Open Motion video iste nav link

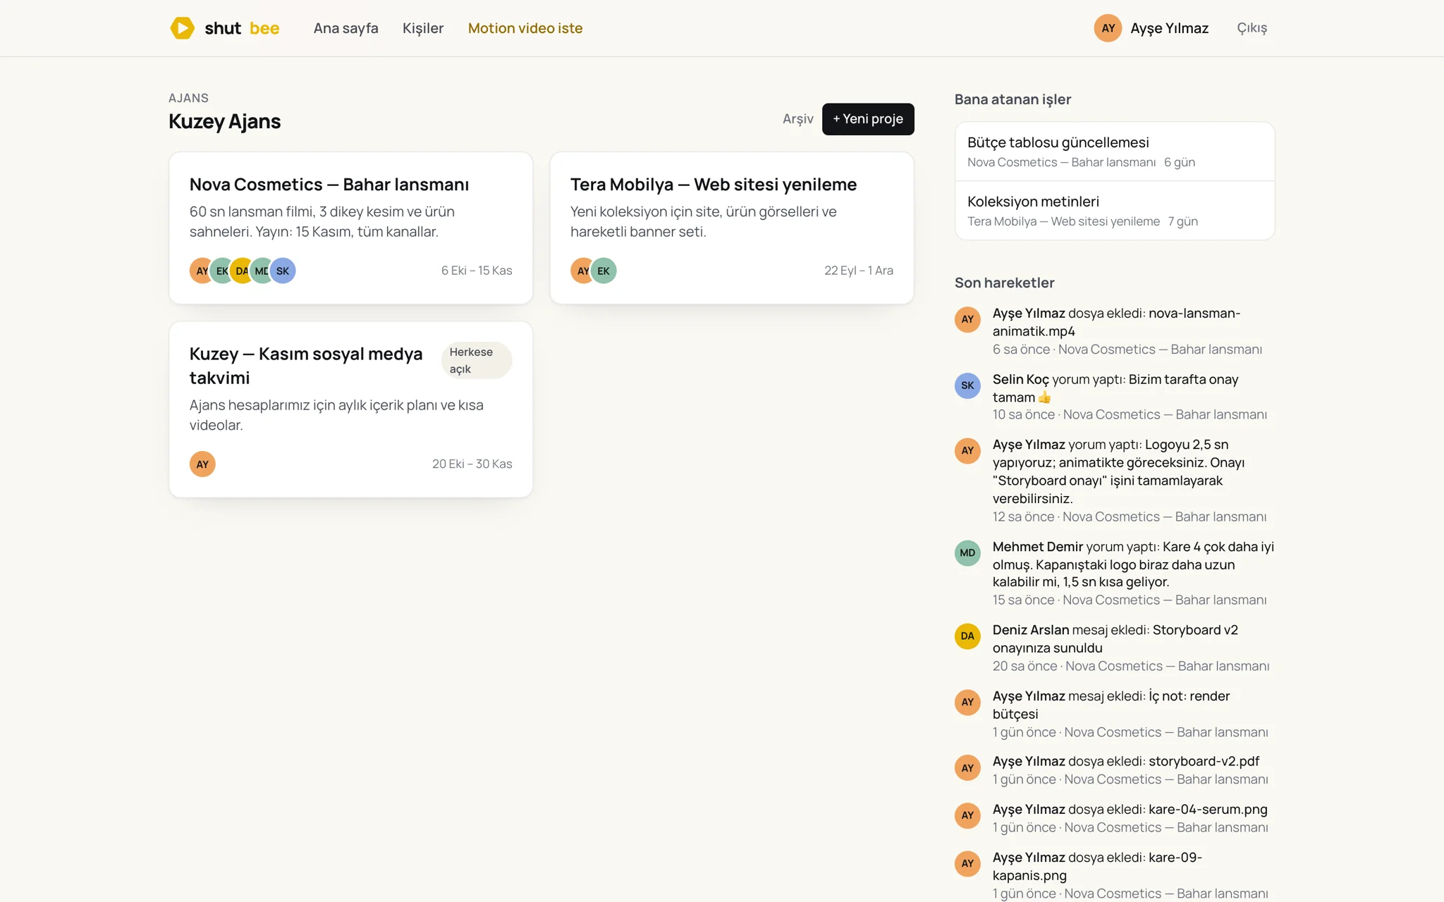pos(525,28)
